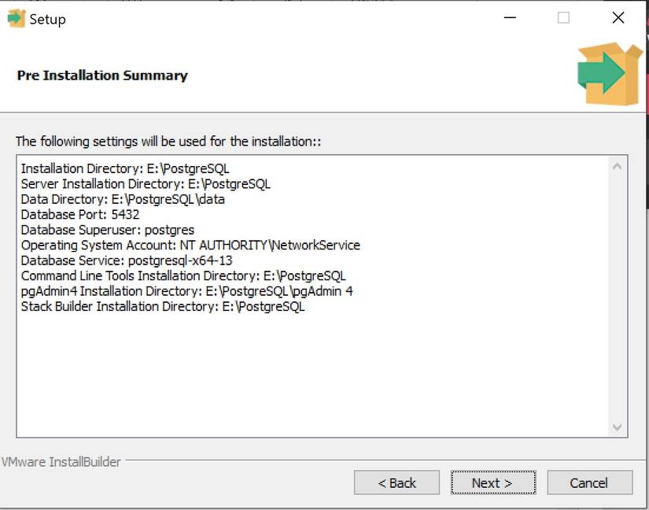Click the Data Directory line
This screenshot has height=510, width=649.
(123, 199)
